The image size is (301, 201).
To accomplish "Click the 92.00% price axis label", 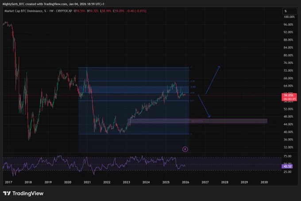I will pyautogui.click(x=288, y=32).
